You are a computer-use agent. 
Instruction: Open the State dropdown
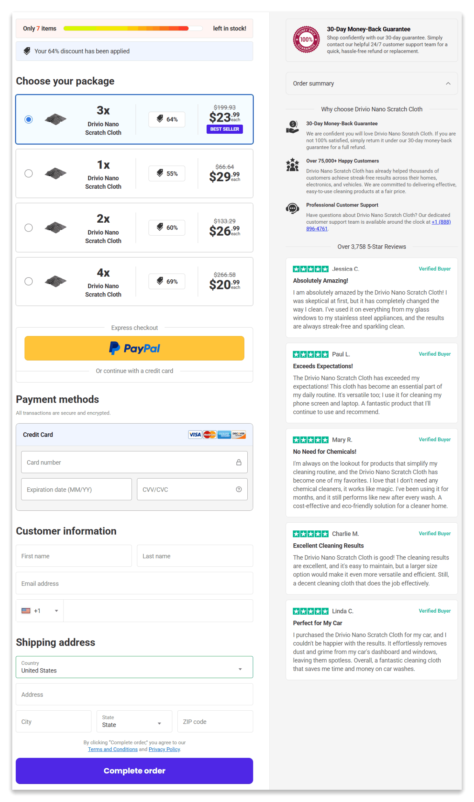[x=135, y=721]
